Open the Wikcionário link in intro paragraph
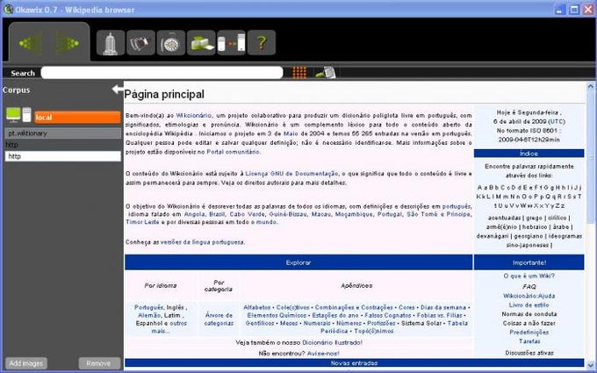The height and width of the screenshot is (373, 597). pos(193,115)
